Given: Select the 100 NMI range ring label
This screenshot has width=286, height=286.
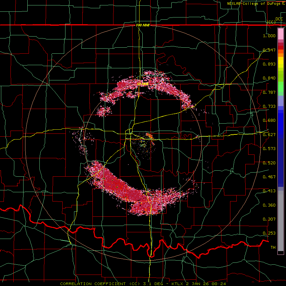Looking at the screenshot, I should pyautogui.click(x=143, y=25).
